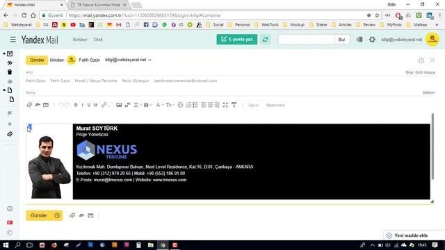This screenshot has height=250, width=445.
Task: Clear text formatting
Action: [x=234, y=105]
